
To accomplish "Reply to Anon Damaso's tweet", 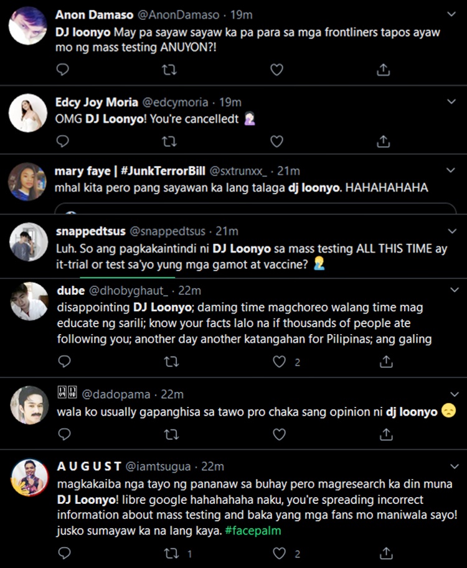I will tap(63, 70).
